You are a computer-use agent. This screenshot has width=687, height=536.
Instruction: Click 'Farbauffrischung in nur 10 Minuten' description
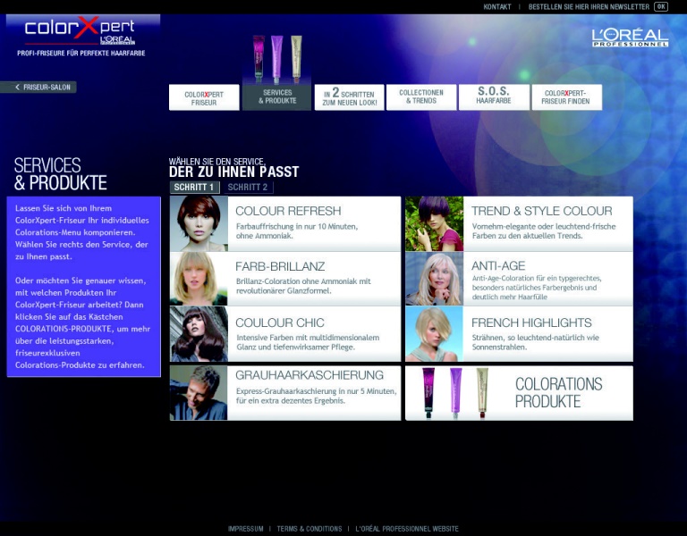click(x=297, y=230)
